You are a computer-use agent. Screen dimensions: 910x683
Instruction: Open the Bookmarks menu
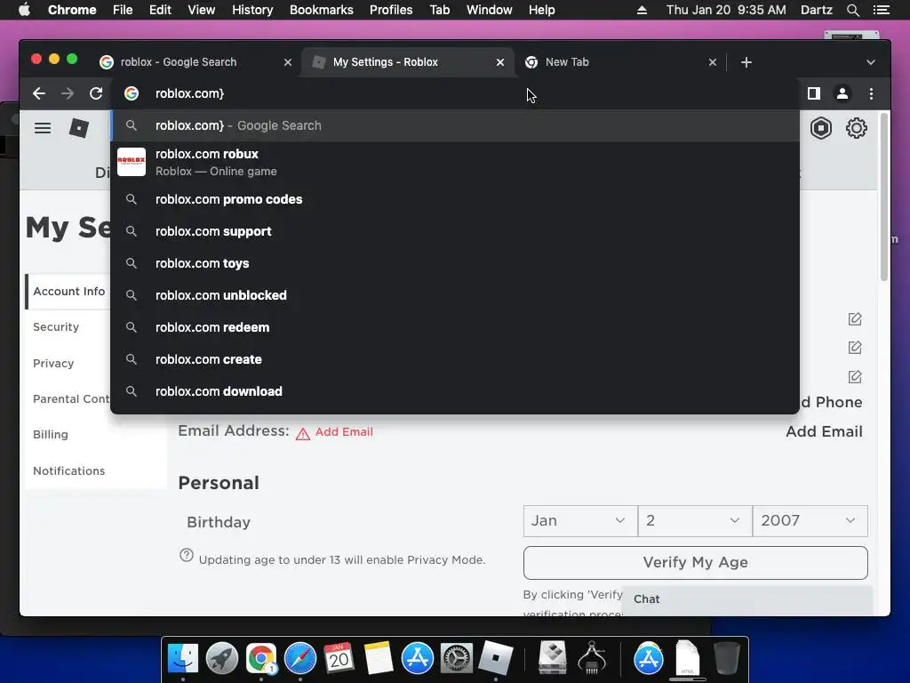click(322, 10)
